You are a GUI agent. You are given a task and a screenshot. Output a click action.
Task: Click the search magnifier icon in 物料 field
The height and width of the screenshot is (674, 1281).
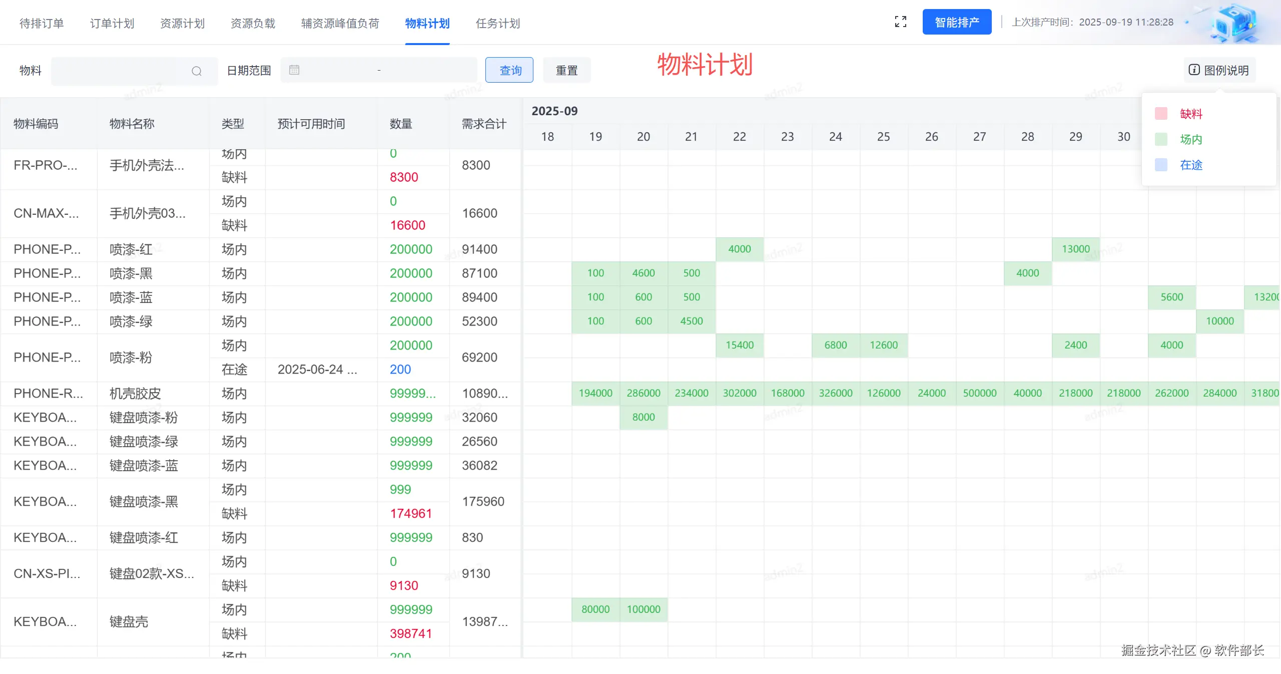pos(196,71)
